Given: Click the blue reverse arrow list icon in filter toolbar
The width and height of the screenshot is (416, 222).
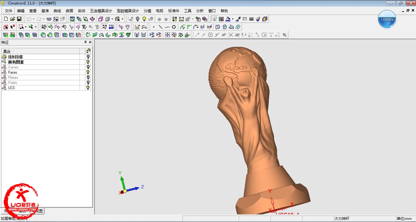Looking at the screenshot, I should click(x=112, y=27).
